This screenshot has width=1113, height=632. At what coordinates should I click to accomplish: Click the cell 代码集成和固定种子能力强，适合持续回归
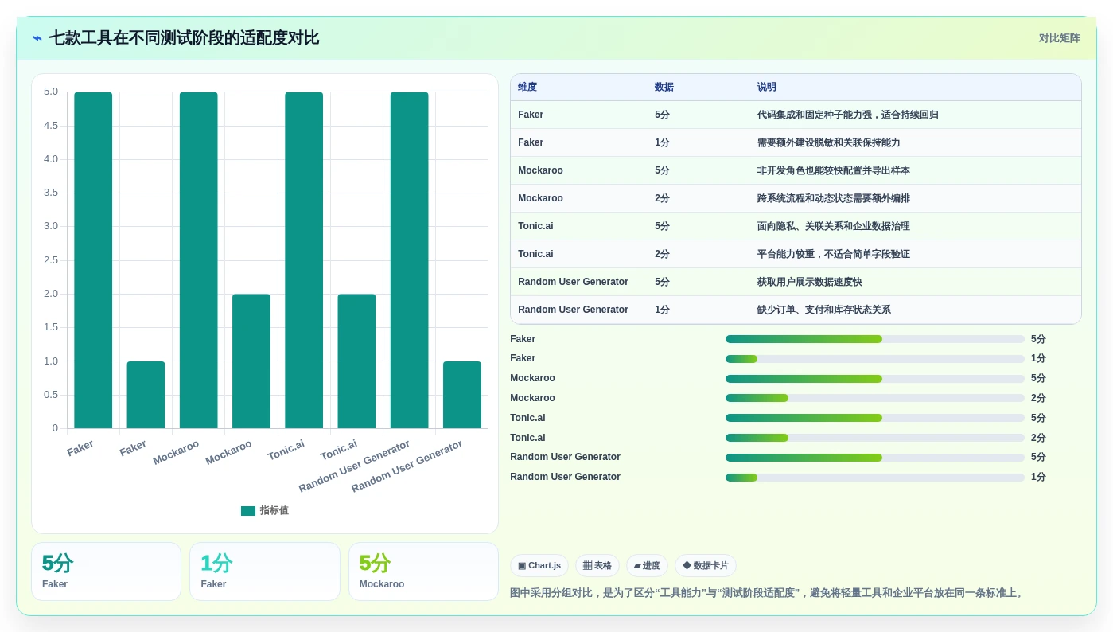[848, 115]
